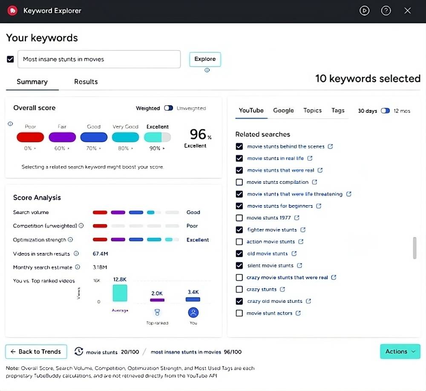The height and width of the screenshot is (391, 426).
Task: Open the video tutorial play icon
Action: click(364, 11)
